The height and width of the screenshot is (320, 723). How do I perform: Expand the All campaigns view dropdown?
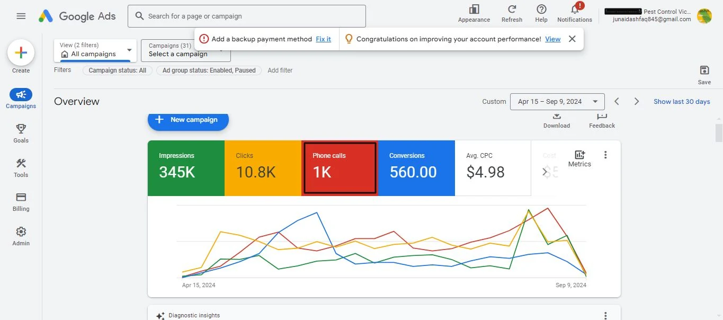point(95,50)
